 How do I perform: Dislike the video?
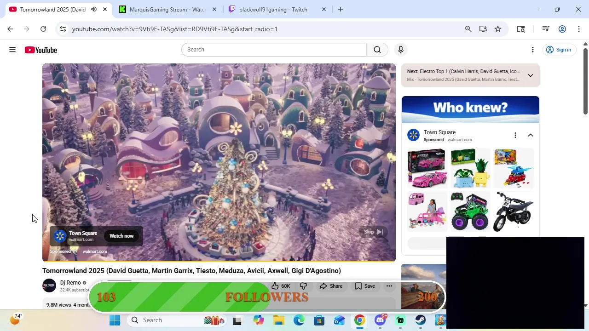303,286
